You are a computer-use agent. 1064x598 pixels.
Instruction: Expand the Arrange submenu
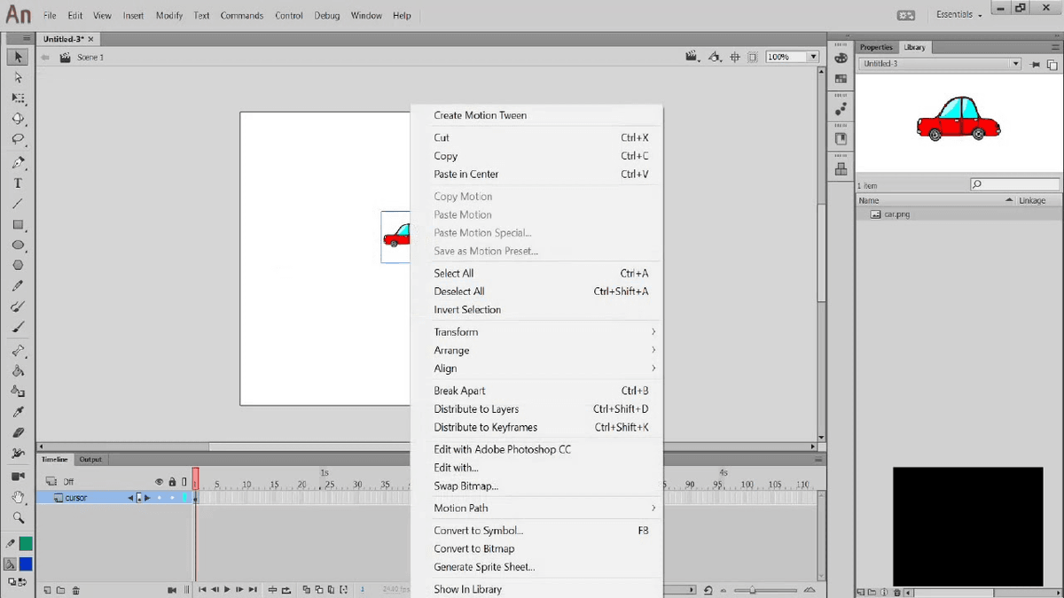[544, 351]
